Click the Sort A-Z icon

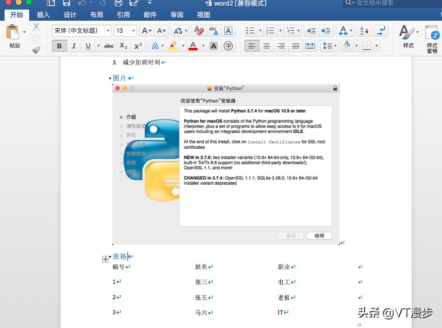click(363, 30)
